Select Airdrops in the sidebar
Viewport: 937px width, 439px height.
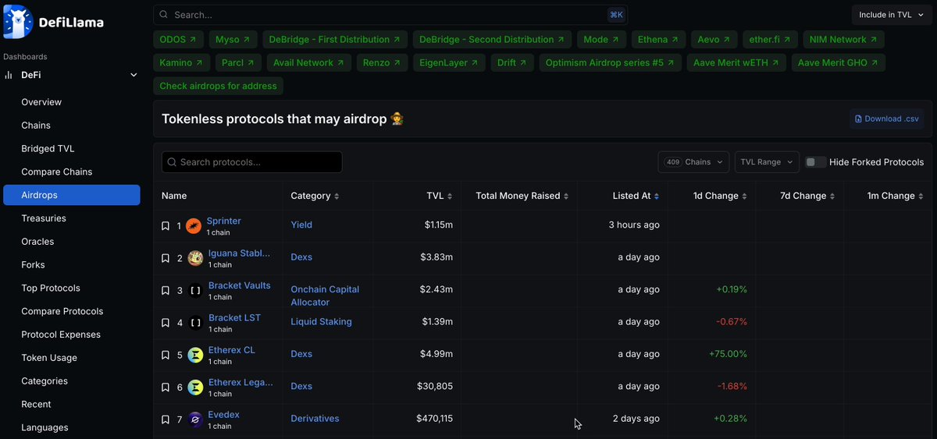[72, 195]
